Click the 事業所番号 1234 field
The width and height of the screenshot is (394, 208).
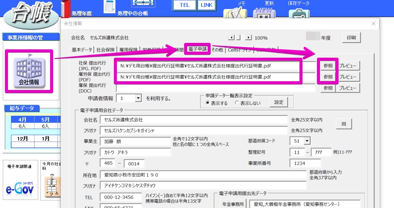click(x=305, y=163)
